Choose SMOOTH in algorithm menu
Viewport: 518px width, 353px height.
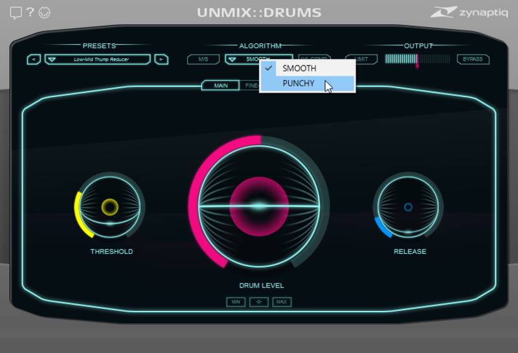pyautogui.click(x=307, y=69)
